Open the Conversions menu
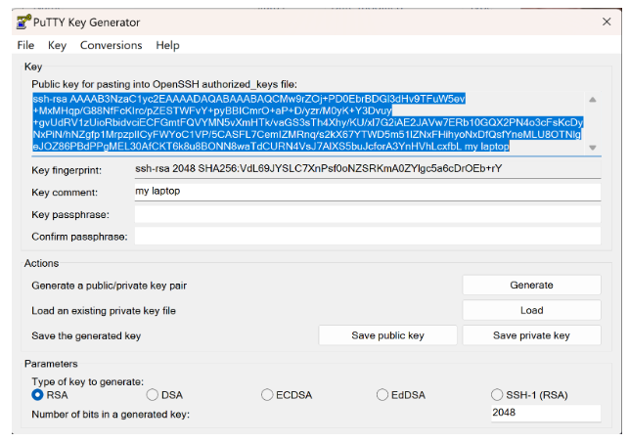629x442 pixels. [x=111, y=45]
